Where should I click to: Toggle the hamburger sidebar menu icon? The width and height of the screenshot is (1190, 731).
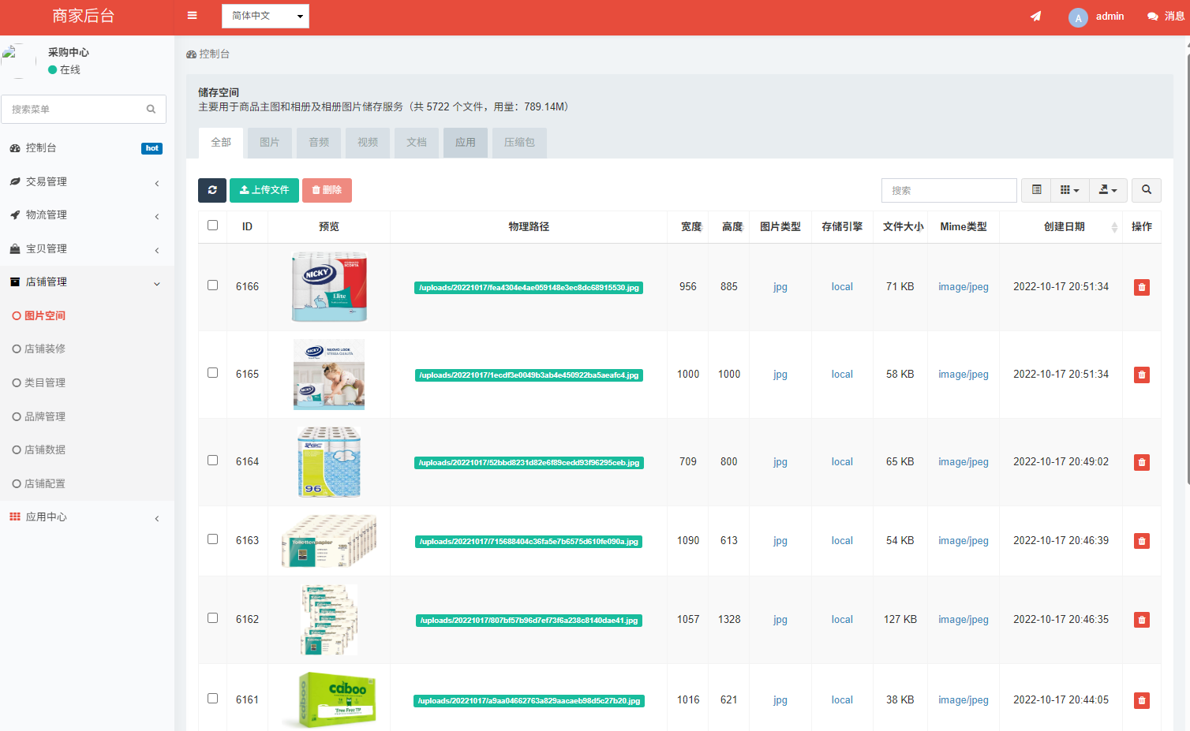[192, 16]
